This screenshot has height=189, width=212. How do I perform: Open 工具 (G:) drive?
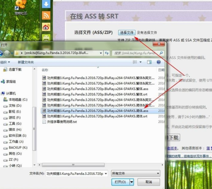pyautogui.click(x=12, y=124)
